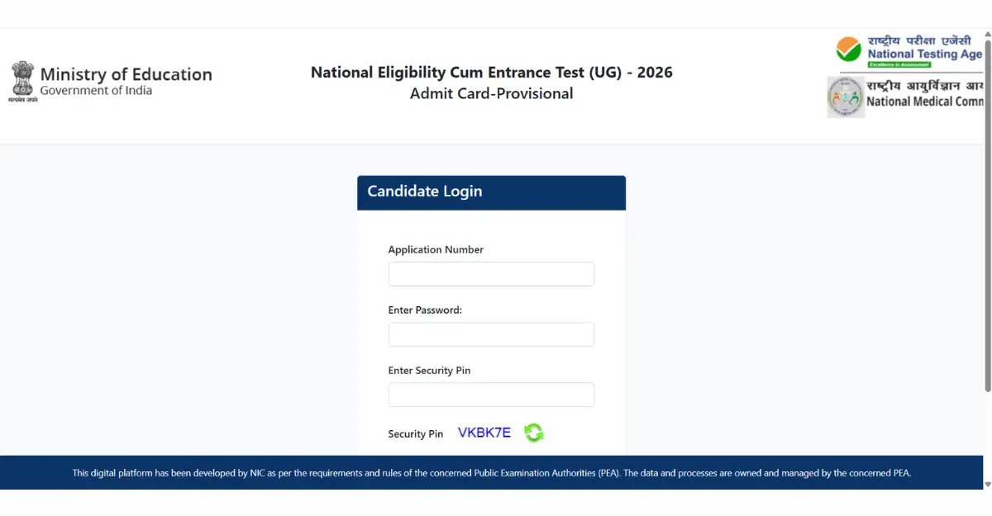Click the Candidate Login panel header
Screen dimensions: 992x516
tap(491, 192)
